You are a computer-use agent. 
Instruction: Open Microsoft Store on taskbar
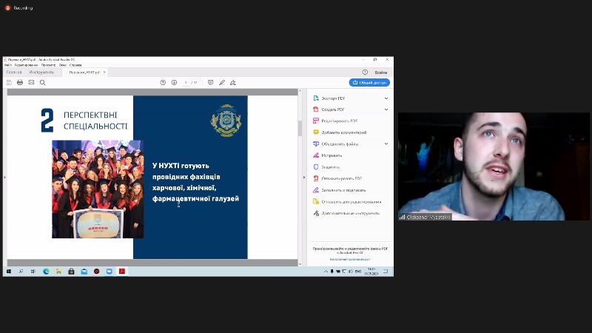tap(71, 272)
